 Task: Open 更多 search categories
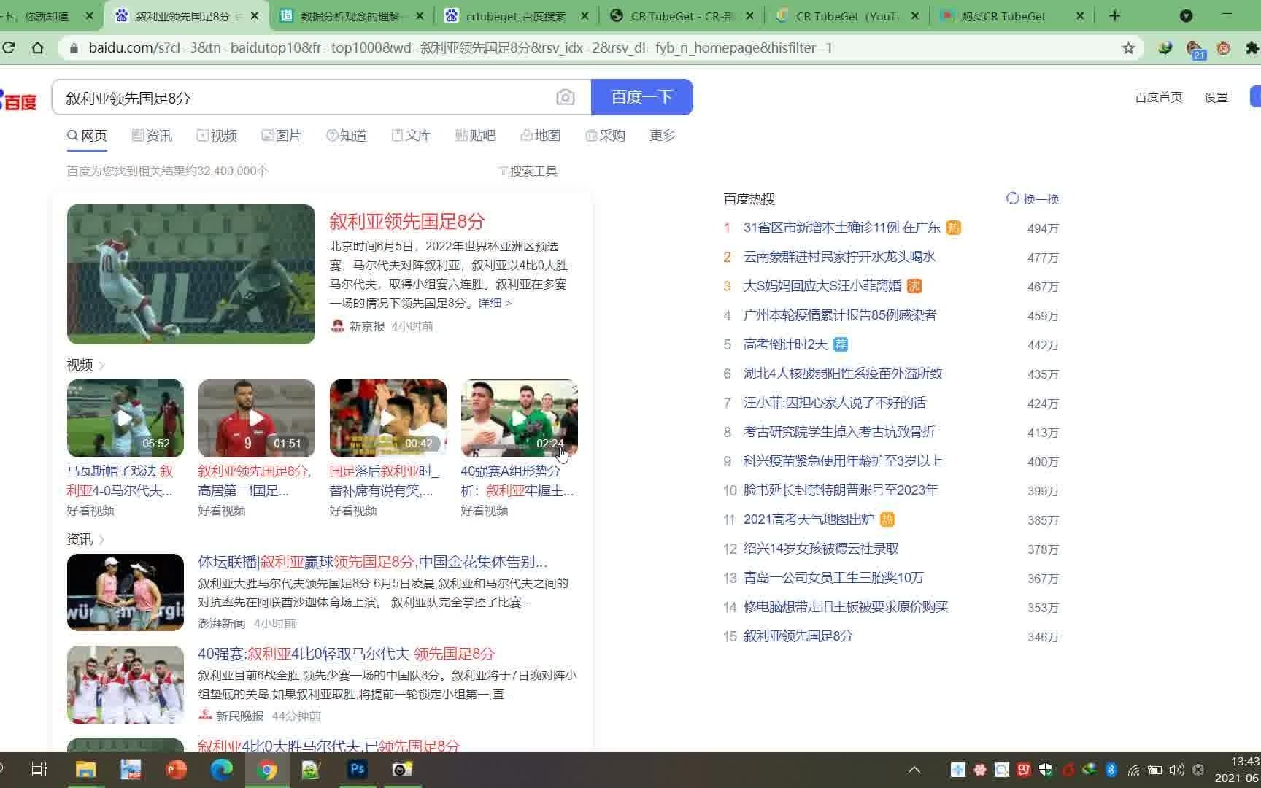click(x=663, y=136)
